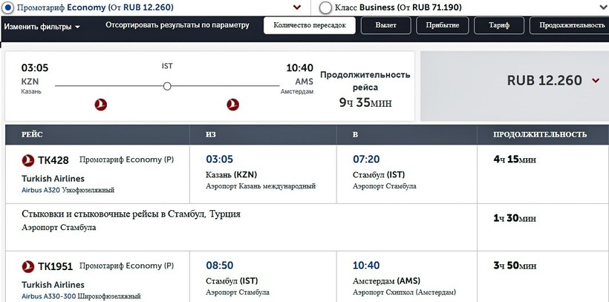Screen dimensions: 609x302
Task: Sort by Количество пересадок
Action: [310, 25]
